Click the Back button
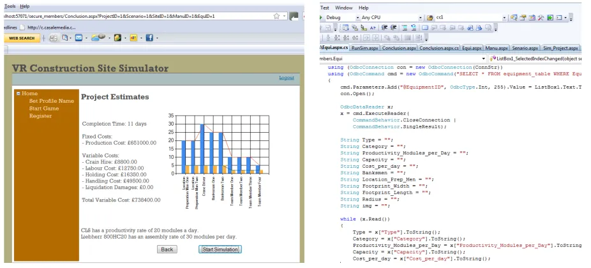This screenshot has width=591, height=268. (x=167, y=249)
